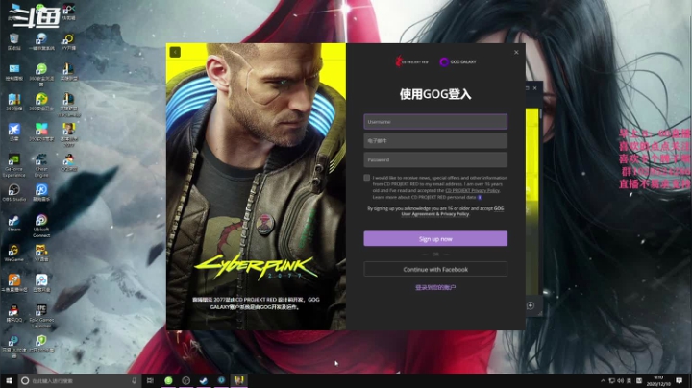Select the Cheat Engine desktop icon
The width and height of the screenshot is (692, 388).
pos(41,165)
